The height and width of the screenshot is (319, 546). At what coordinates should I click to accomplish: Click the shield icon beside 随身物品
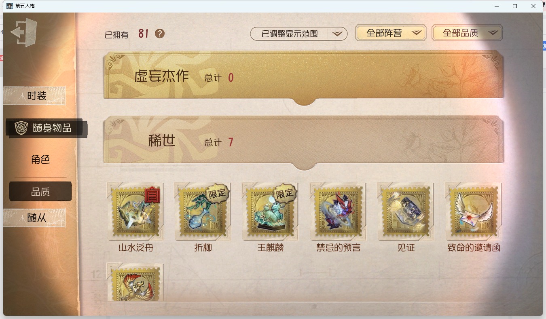[x=21, y=128]
